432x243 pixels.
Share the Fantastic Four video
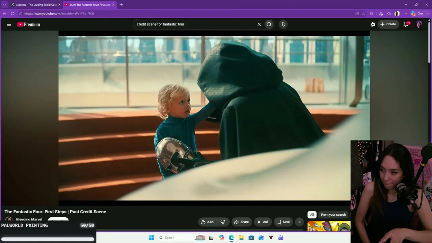pyautogui.click(x=241, y=222)
